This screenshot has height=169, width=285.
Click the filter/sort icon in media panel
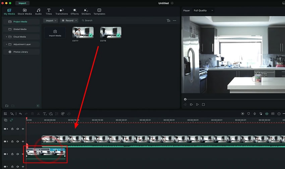click(169, 21)
